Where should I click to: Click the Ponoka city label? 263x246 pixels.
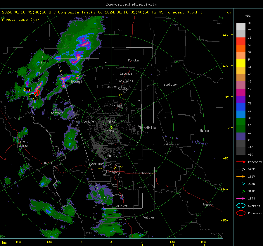click(133, 60)
